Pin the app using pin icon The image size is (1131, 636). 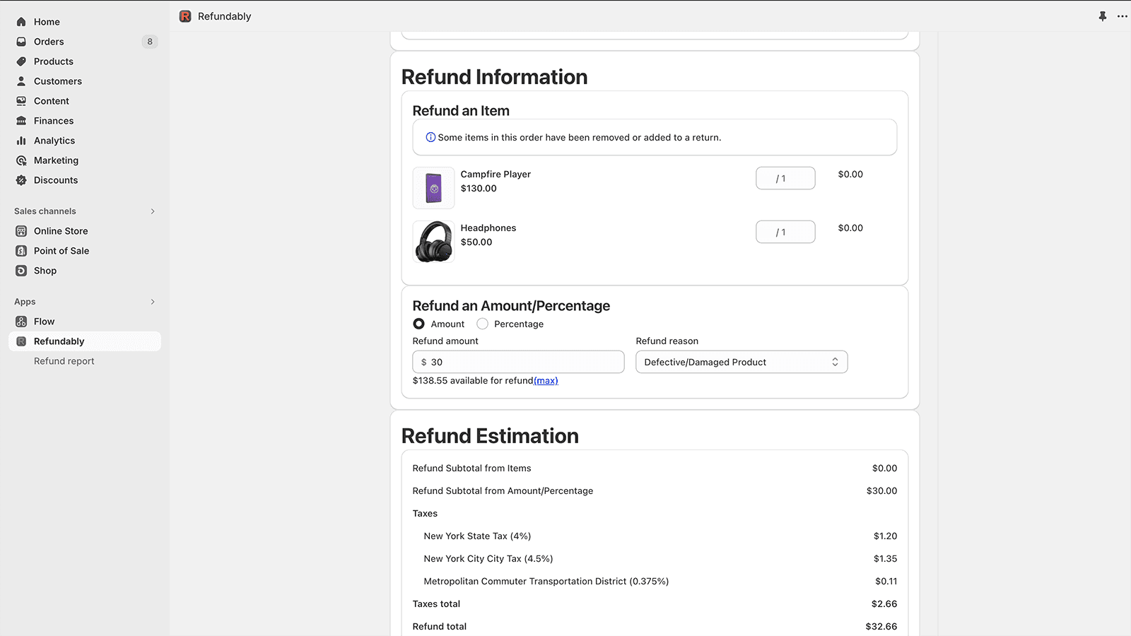[x=1102, y=16]
